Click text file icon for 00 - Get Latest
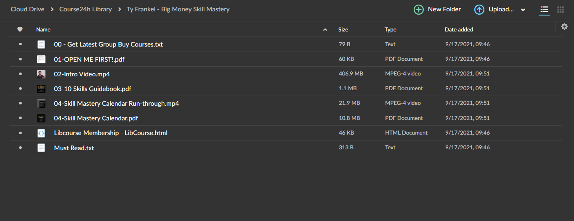Screen dimensions: 574x221 pos(41,44)
